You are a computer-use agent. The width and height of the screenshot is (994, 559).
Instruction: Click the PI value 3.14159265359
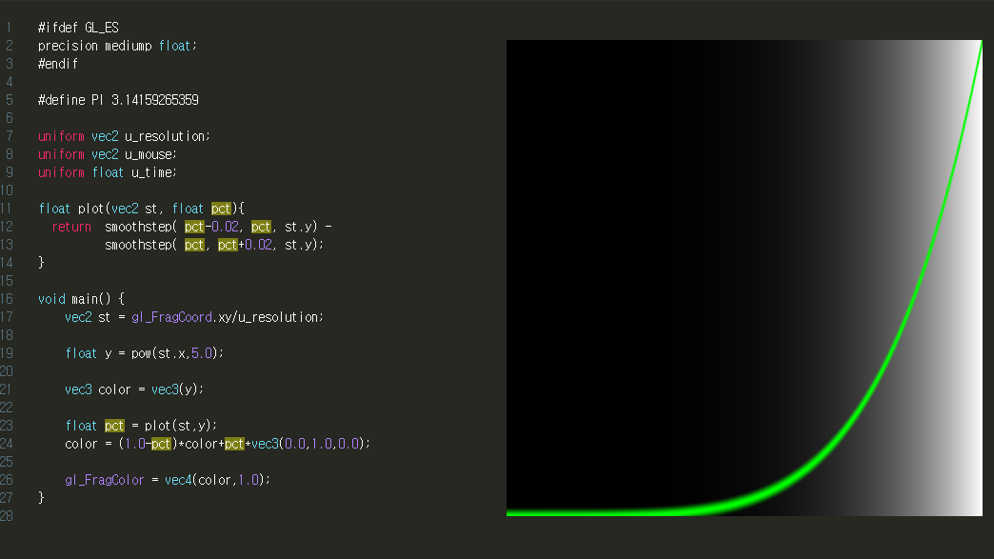(x=154, y=100)
